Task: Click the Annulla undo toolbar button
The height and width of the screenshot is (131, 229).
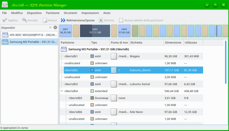Action: (x=30, y=20)
